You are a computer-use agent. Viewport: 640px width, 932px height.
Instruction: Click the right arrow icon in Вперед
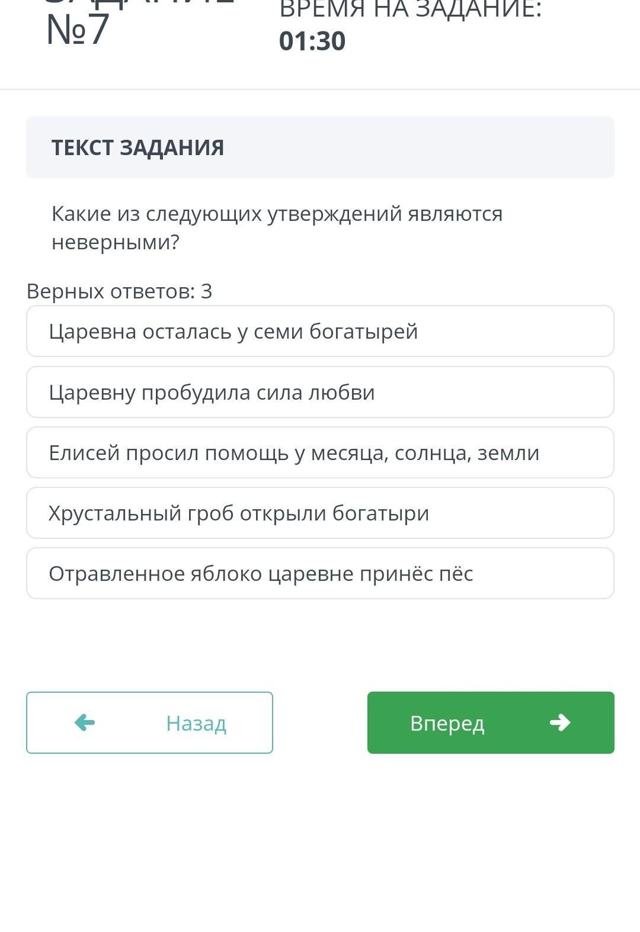560,722
